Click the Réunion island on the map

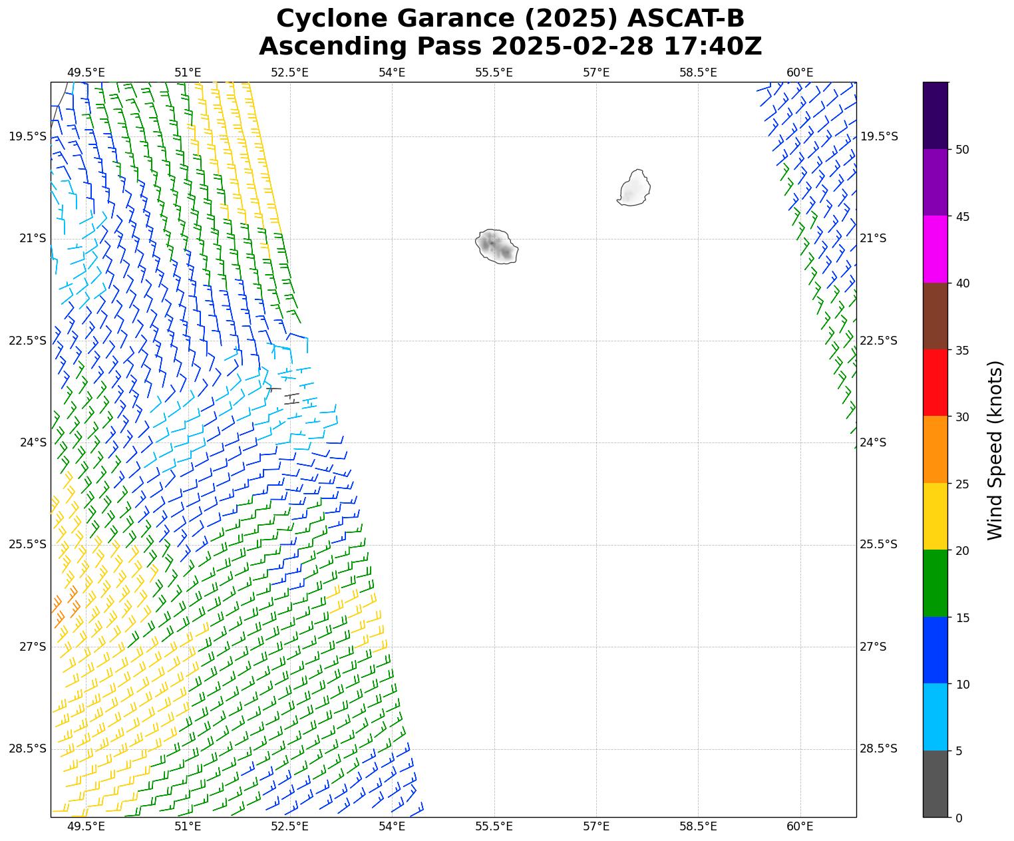click(497, 246)
